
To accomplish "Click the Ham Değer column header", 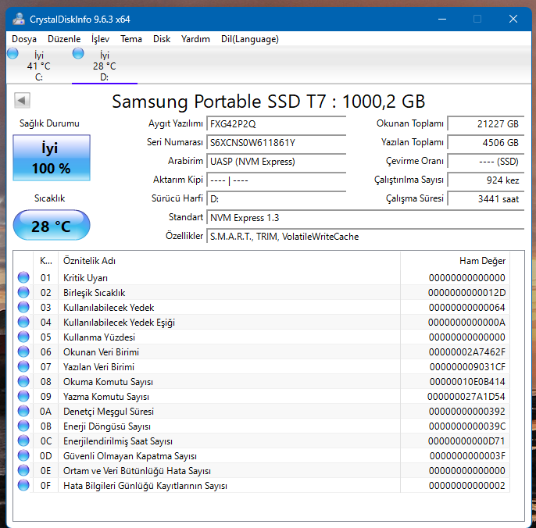I will pos(455,261).
